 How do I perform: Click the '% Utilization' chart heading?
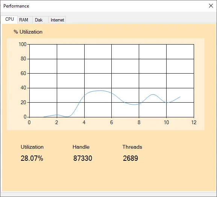pos(28,32)
